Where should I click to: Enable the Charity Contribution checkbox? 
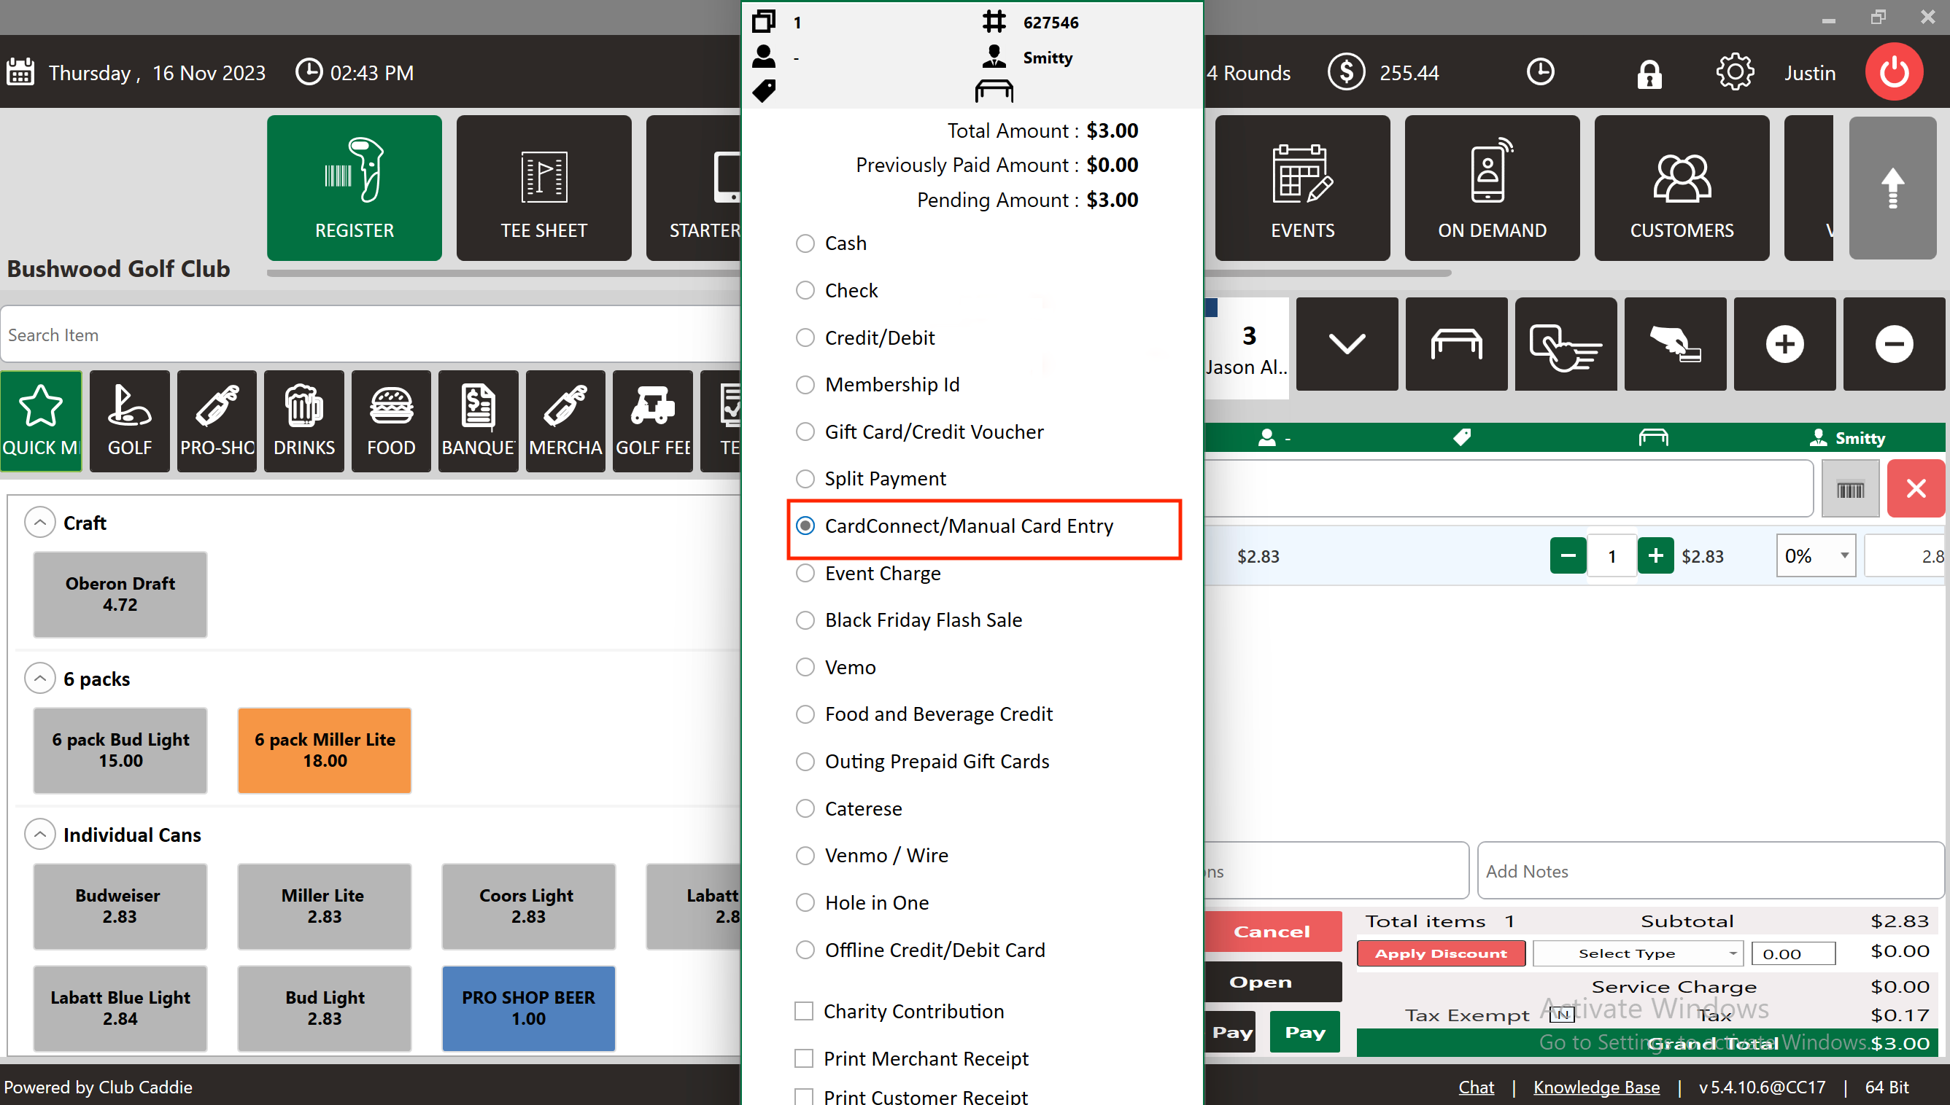click(x=803, y=1011)
